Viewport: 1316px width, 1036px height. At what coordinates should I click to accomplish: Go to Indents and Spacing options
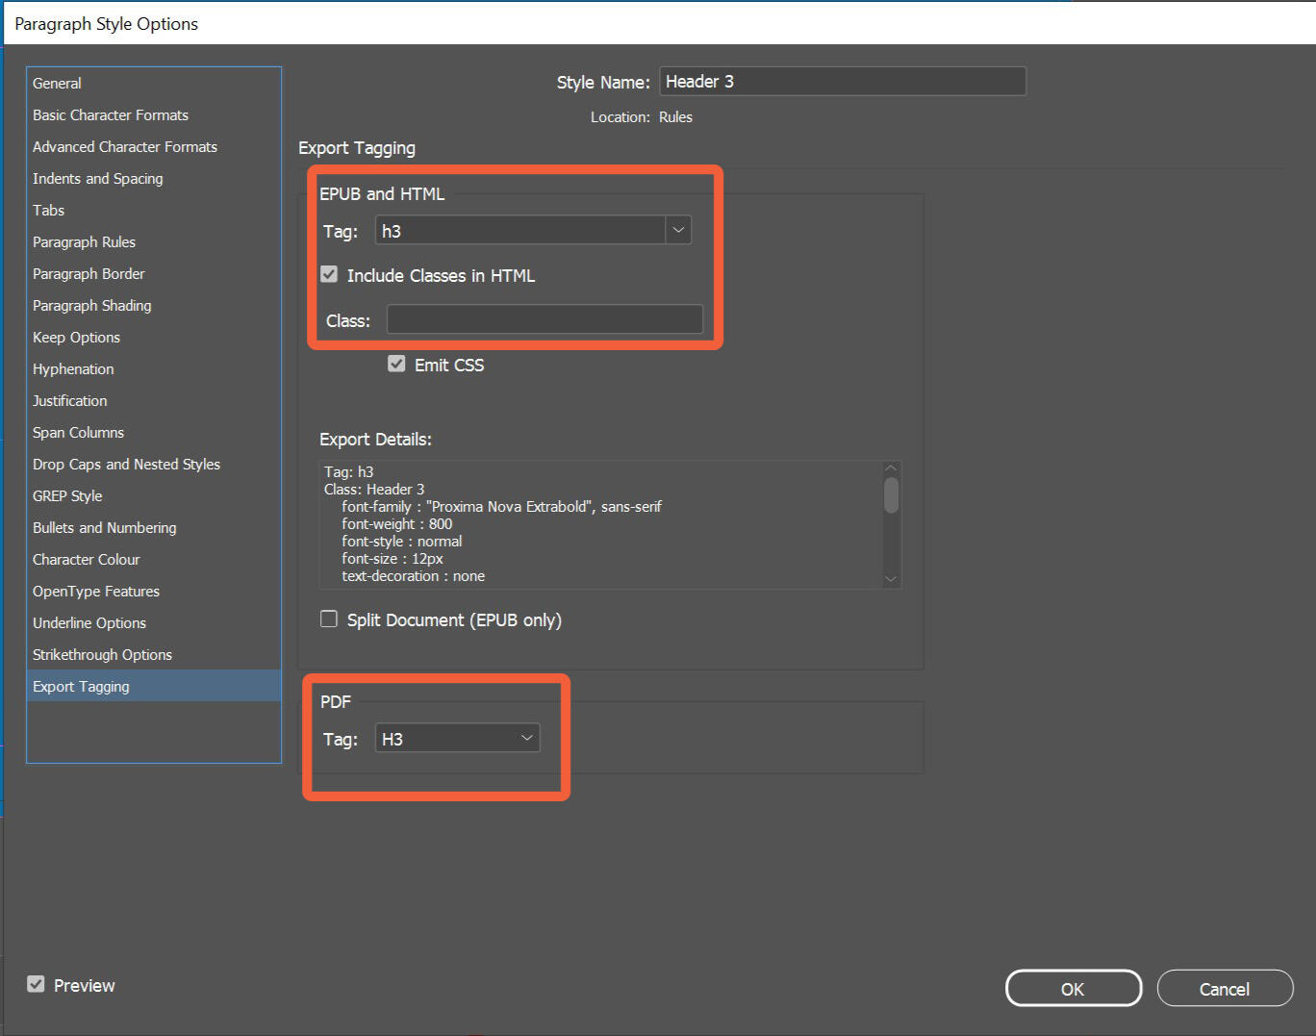[97, 178]
